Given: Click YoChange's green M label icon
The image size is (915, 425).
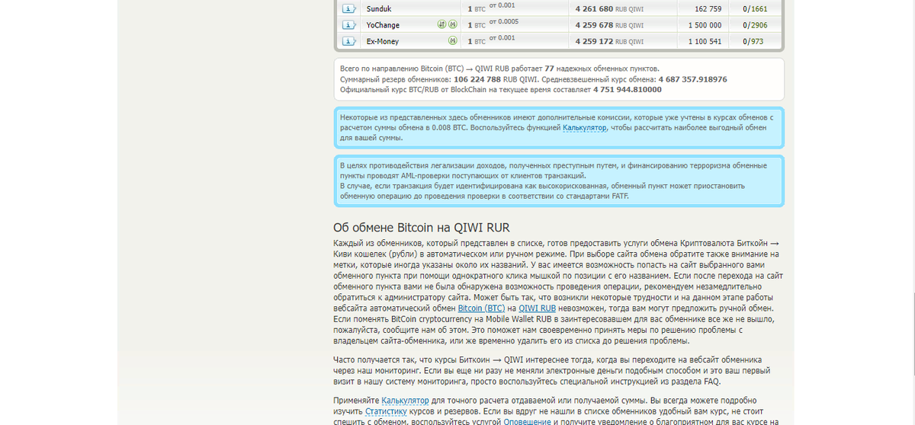Looking at the screenshot, I should pos(453,24).
